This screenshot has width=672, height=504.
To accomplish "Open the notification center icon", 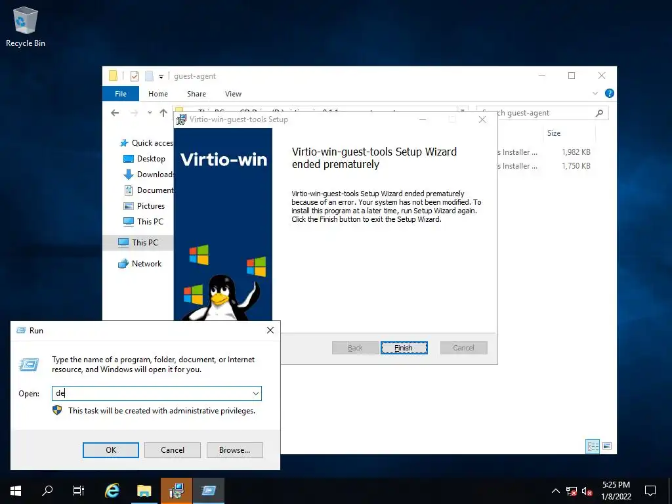I will [650, 491].
